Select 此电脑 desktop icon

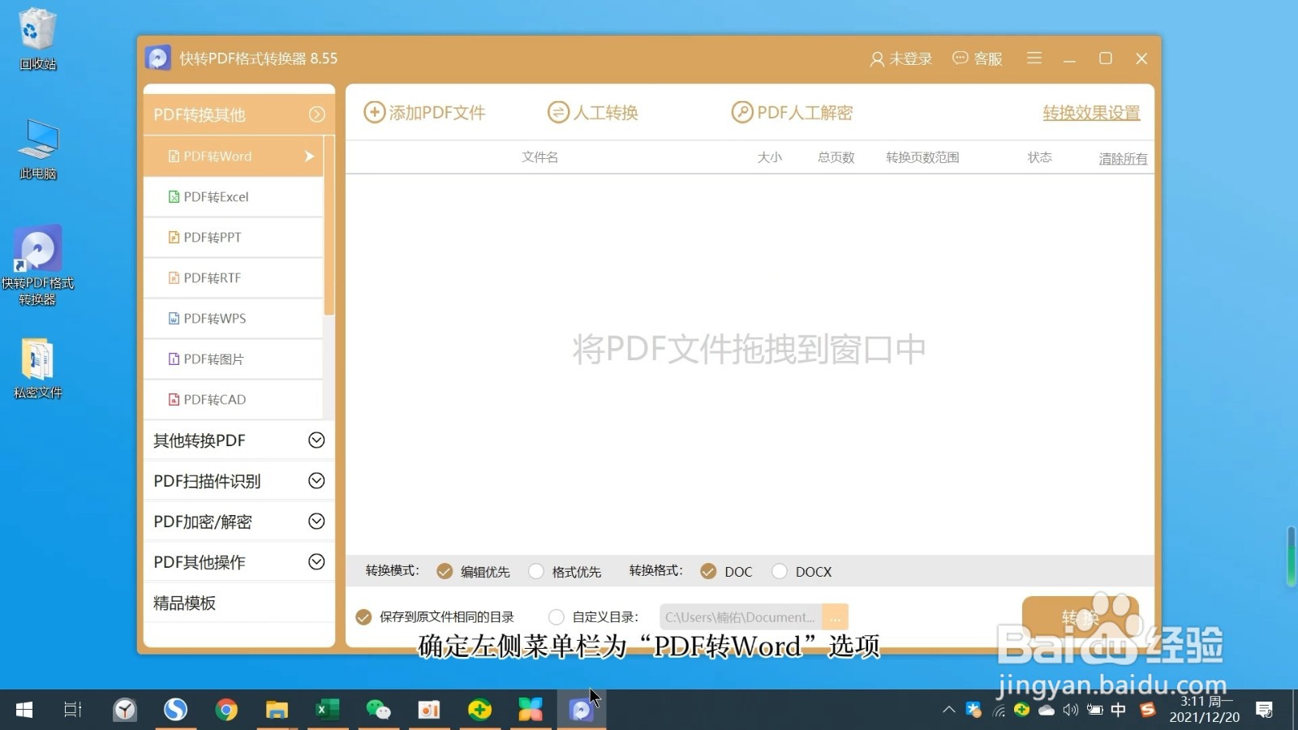[x=37, y=149]
